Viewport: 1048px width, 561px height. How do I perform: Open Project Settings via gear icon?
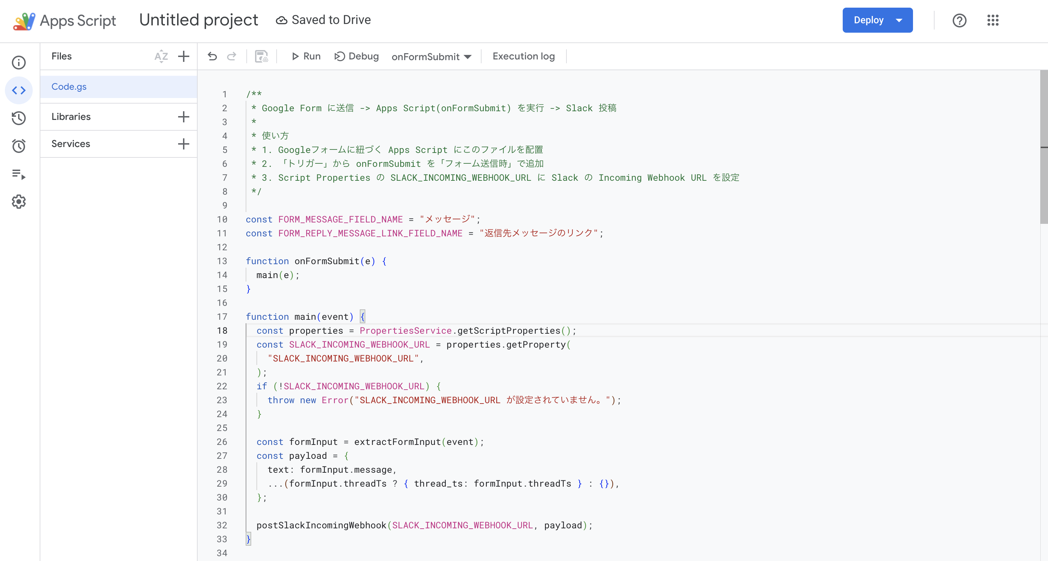pyautogui.click(x=19, y=201)
